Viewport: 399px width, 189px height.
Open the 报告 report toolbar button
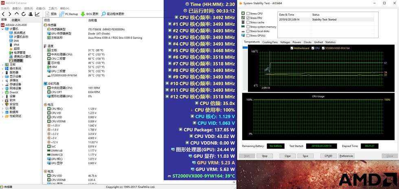51,14
